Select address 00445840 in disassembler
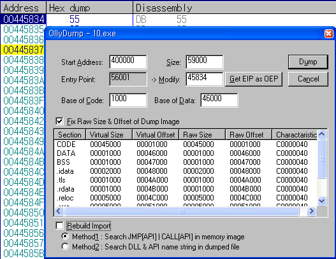This screenshot has width=336, height=259. [x=24, y=111]
